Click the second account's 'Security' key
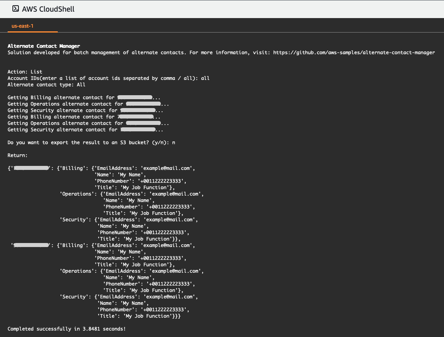The height and width of the screenshot is (337, 444). coord(75,297)
